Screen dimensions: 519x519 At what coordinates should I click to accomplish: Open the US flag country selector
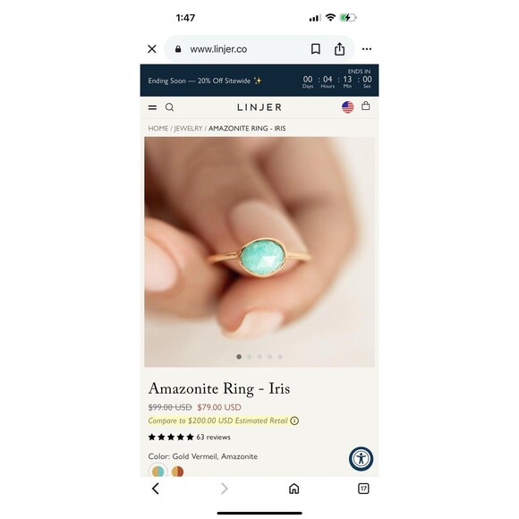(347, 106)
